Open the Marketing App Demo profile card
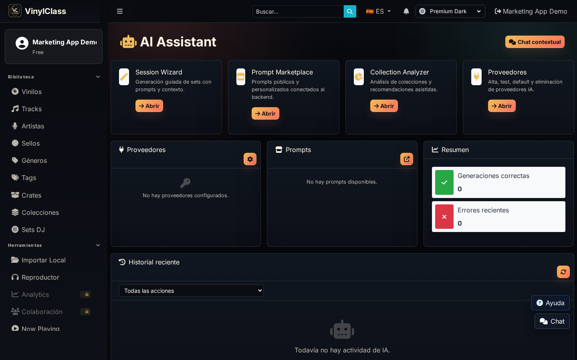The height and width of the screenshot is (360, 577). pyautogui.click(x=54, y=46)
